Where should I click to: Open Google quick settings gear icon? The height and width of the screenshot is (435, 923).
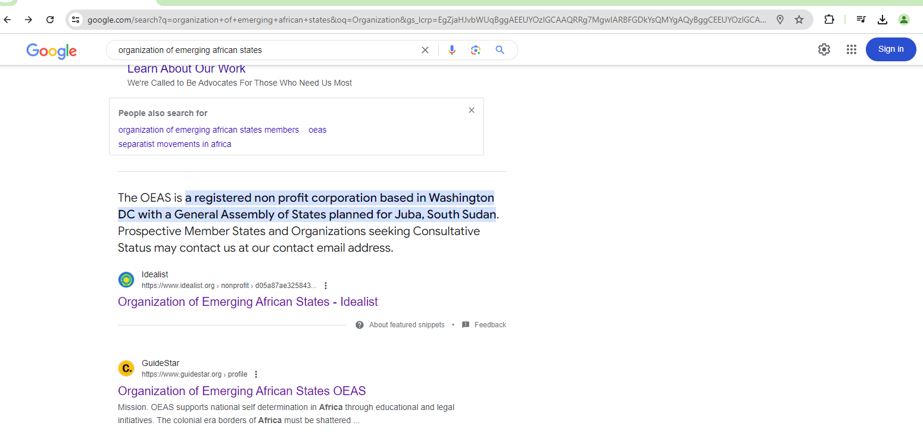824,49
